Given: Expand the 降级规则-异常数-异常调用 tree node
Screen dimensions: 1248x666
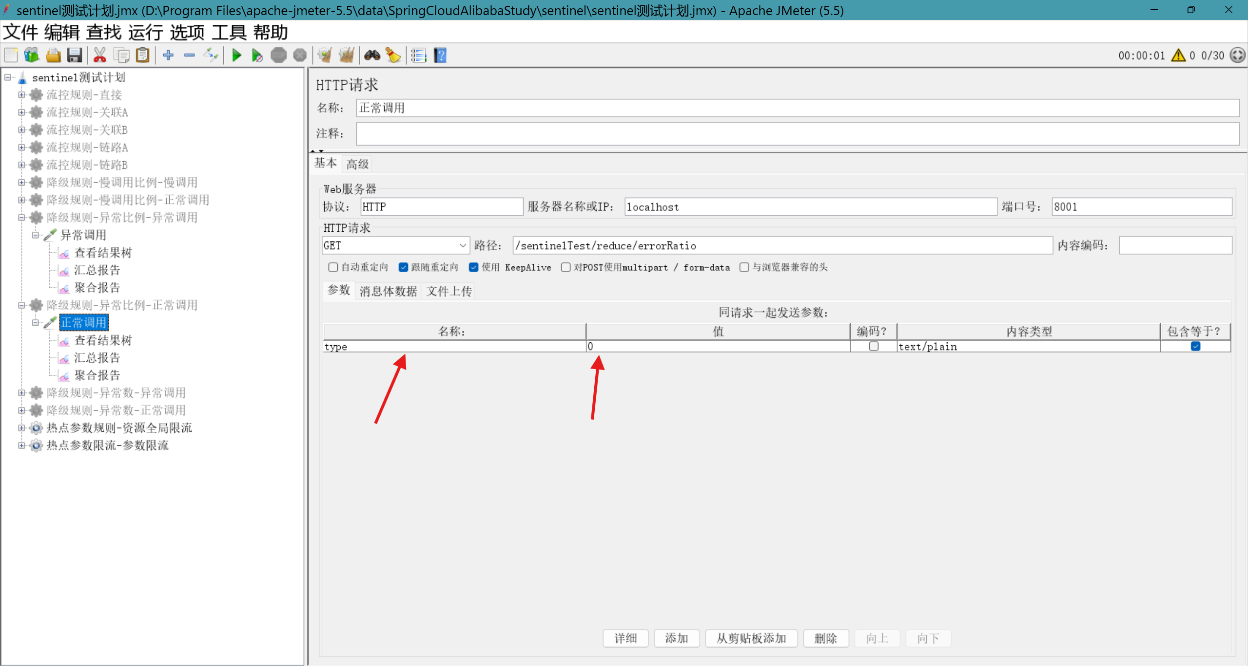Looking at the screenshot, I should click(21, 393).
